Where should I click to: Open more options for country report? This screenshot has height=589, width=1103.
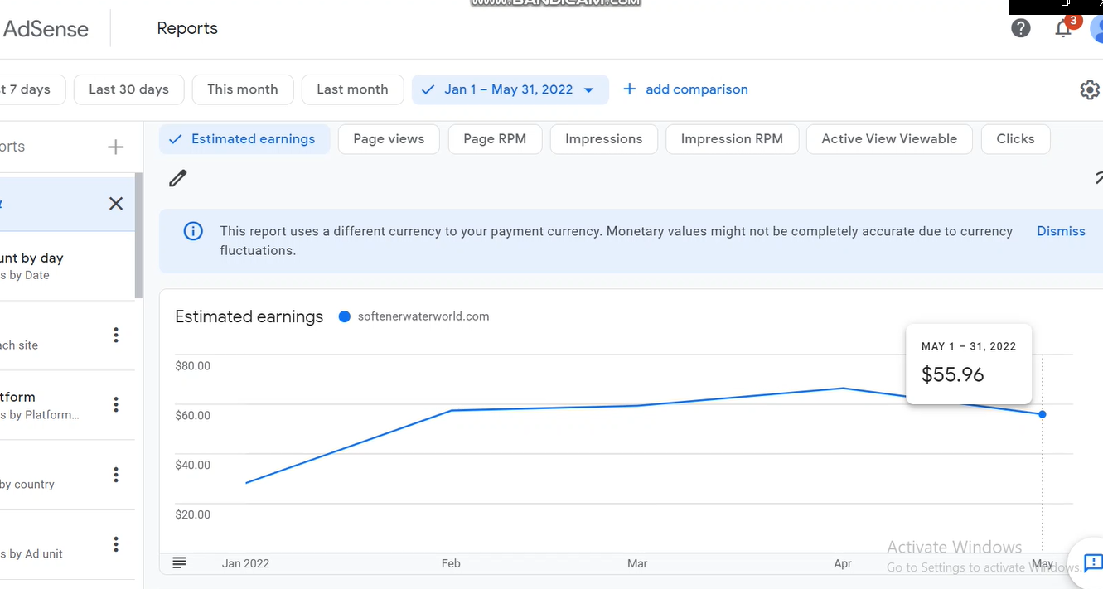116,475
